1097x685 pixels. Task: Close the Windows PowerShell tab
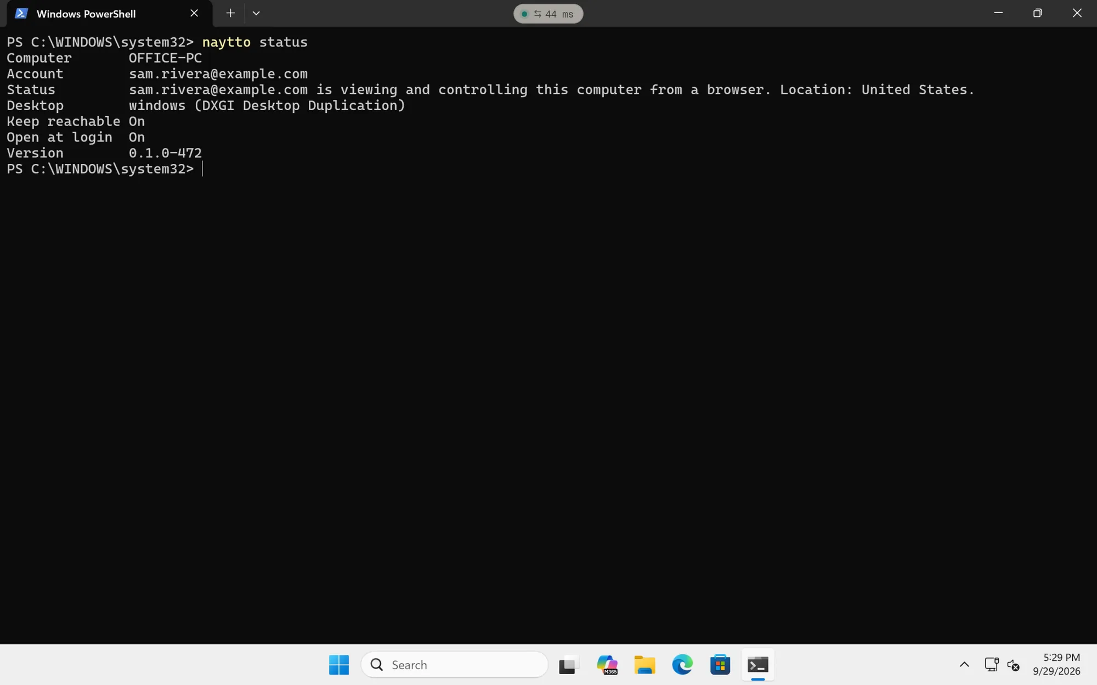(x=194, y=13)
